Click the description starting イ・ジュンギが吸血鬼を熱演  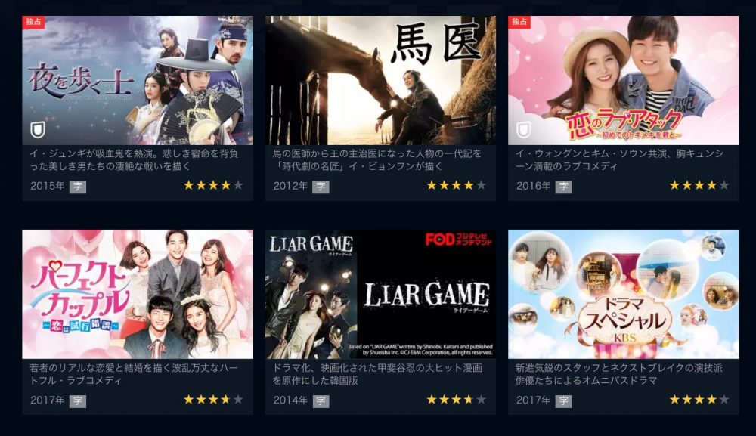[x=134, y=160]
